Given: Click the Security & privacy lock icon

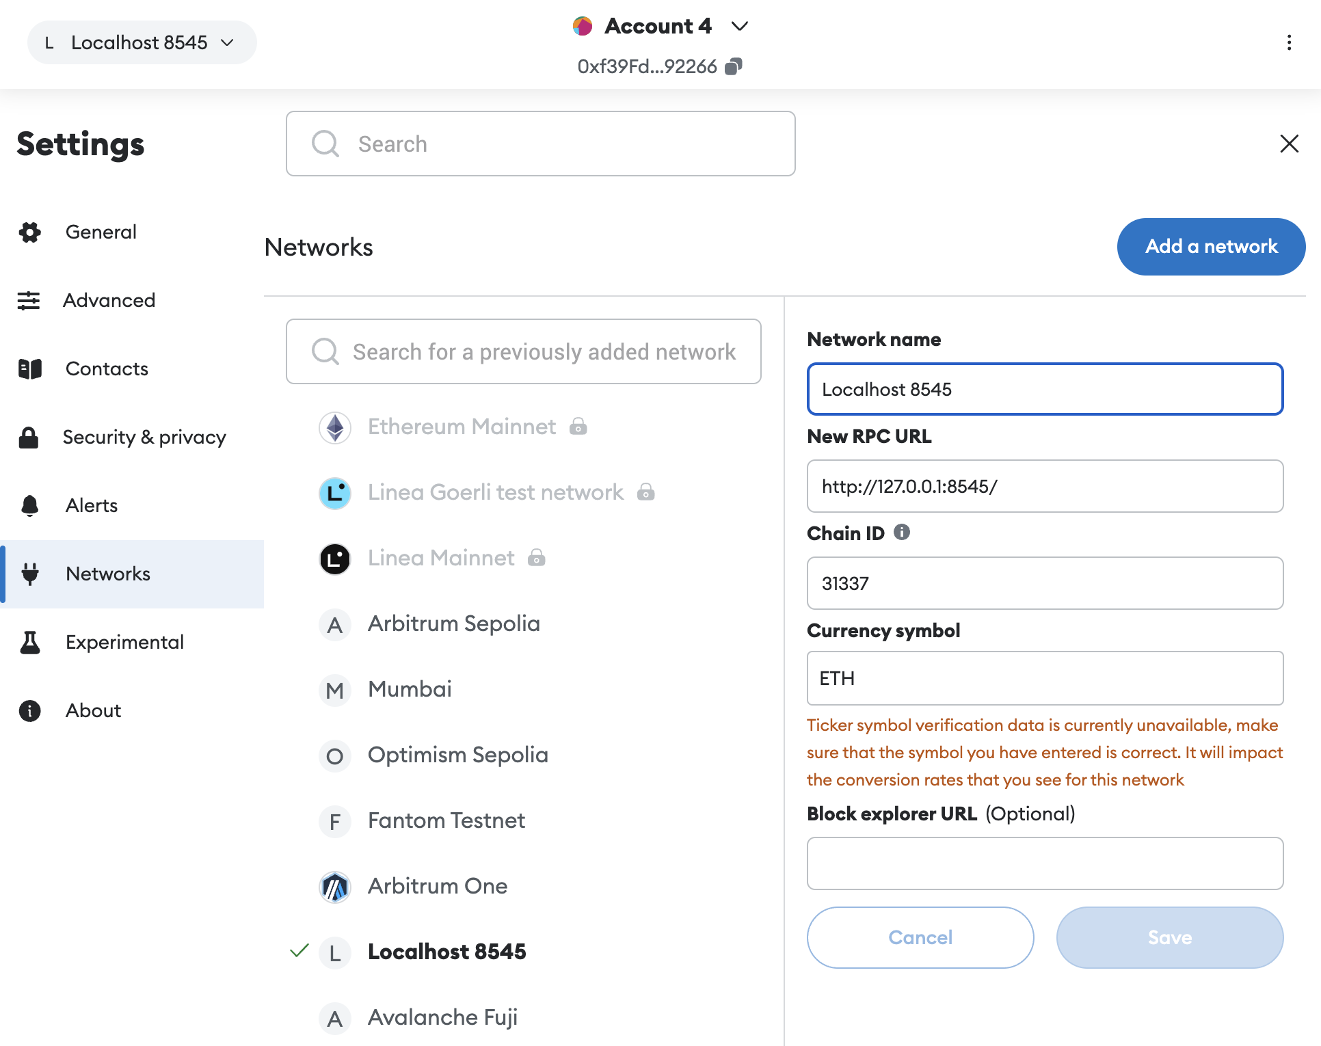Looking at the screenshot, I should [29, 438].
